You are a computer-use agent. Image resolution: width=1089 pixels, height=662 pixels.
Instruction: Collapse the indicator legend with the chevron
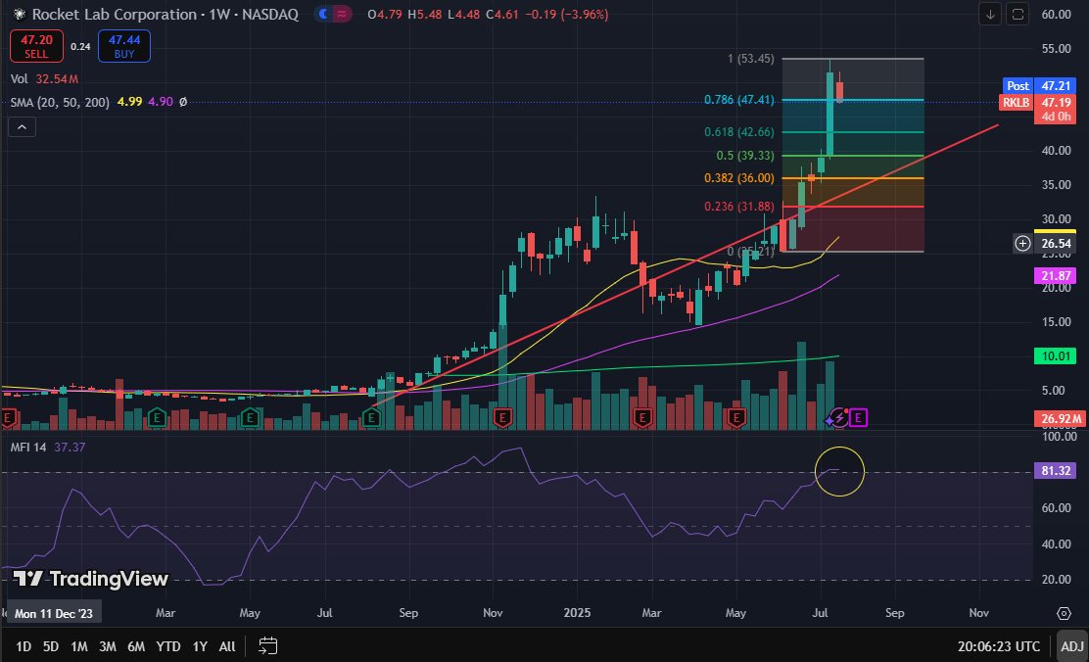point(22,127)
